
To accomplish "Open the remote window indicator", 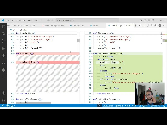I will coord(3,105).
